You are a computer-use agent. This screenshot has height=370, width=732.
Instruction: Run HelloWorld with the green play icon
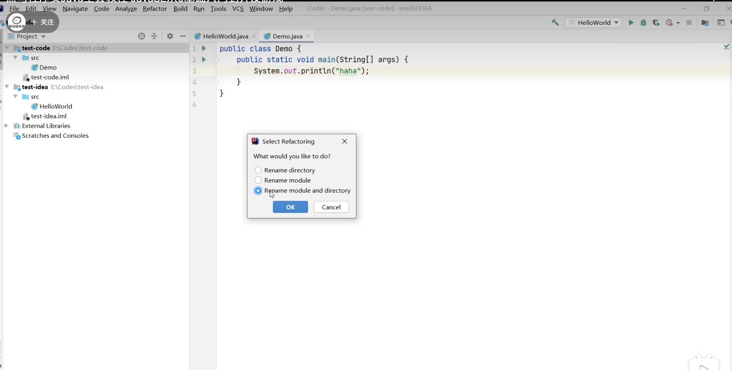tap(631, 22)
